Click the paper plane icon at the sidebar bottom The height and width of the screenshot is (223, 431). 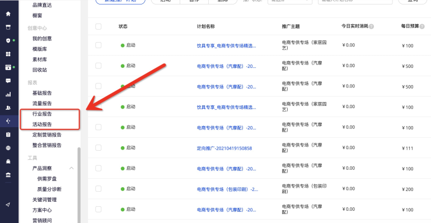(x=8, y=205)
